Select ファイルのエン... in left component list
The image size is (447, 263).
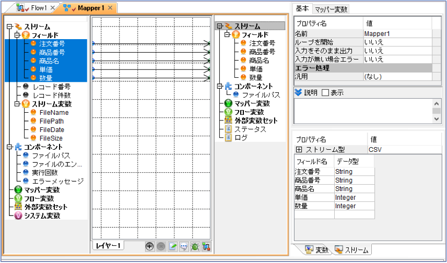point(57,164)
